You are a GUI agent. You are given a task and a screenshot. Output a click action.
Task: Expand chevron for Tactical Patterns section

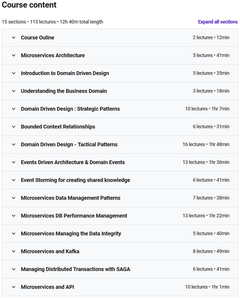pyautogui.click(x=14, y=144)
